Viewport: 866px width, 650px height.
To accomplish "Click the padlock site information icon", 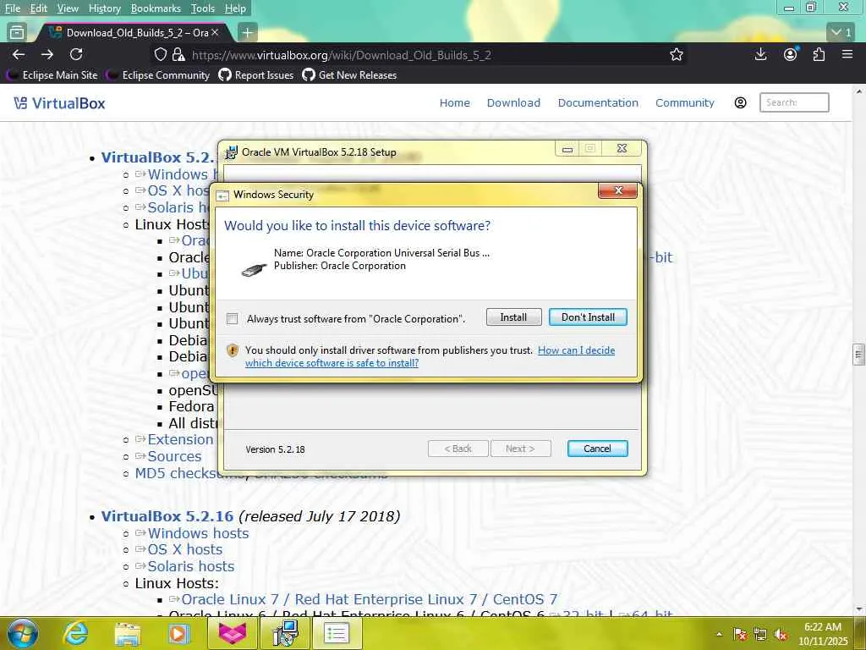I will coord(178,55).
